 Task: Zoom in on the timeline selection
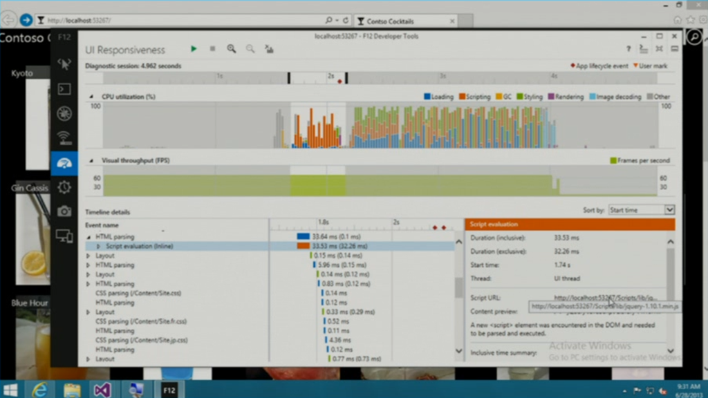pos(231,49)
